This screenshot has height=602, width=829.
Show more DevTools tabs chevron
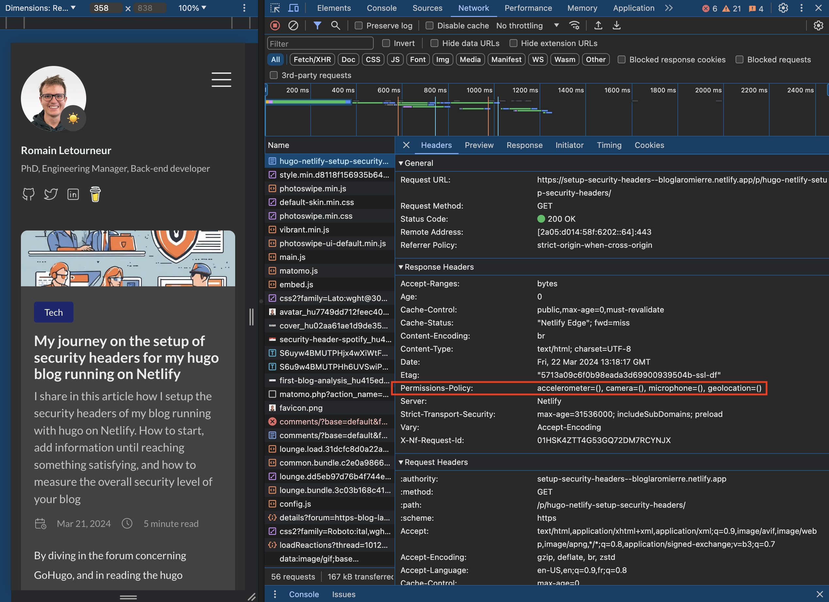pyautogui.click(x=669, y=8)
